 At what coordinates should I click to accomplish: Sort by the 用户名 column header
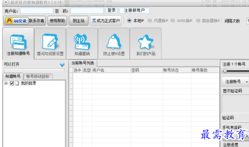pos(111,70)
